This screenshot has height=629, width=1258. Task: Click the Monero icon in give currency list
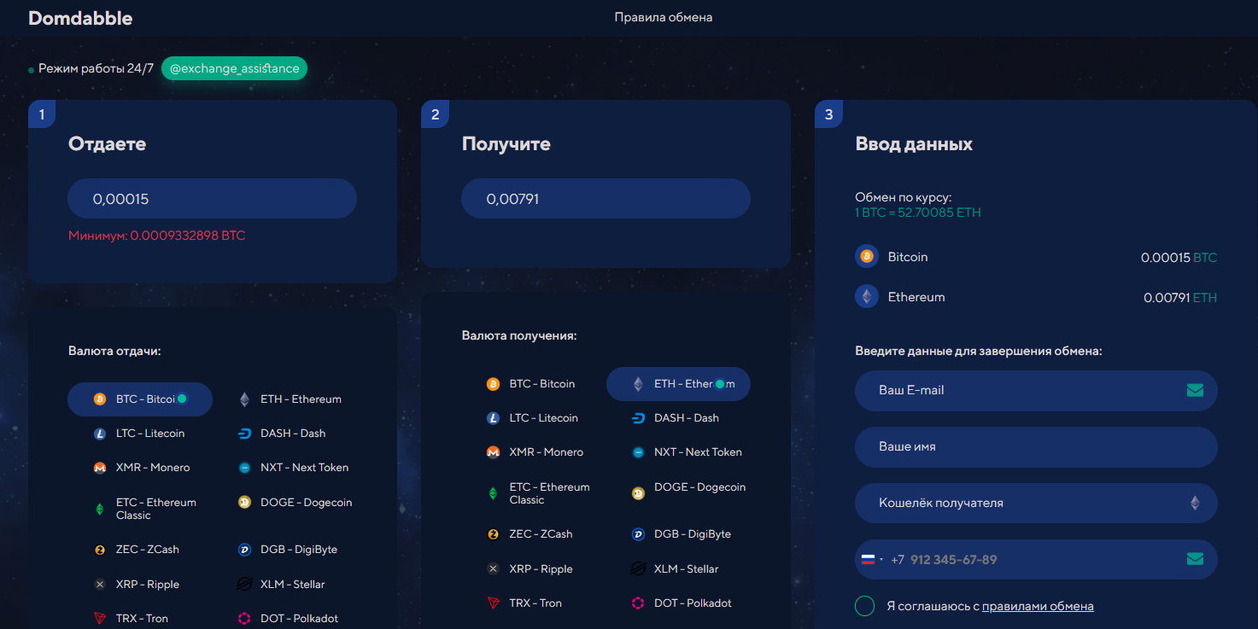tap(100, 468)
